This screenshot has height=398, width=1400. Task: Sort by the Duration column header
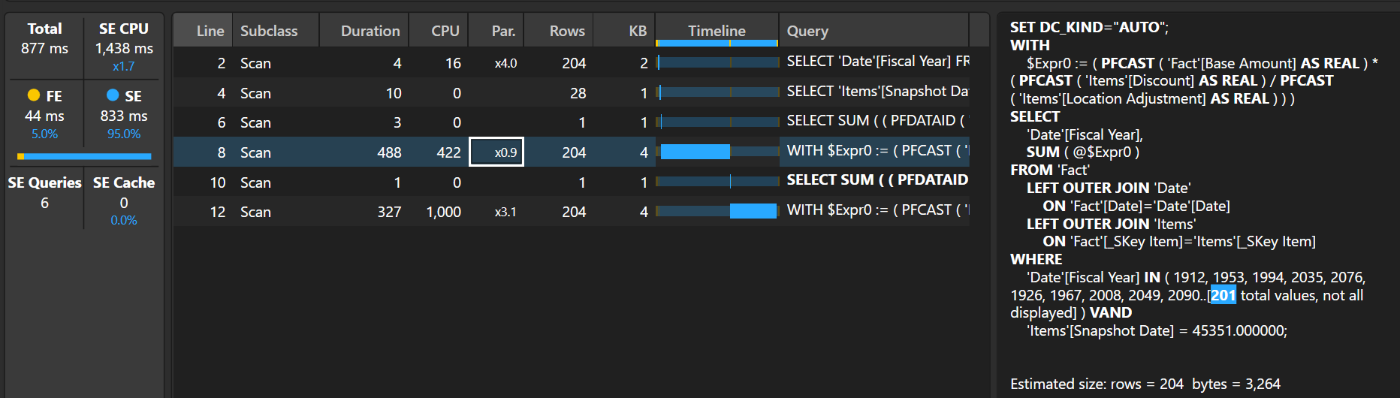370,31
